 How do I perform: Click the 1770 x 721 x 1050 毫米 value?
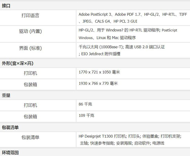pos(99,72)
